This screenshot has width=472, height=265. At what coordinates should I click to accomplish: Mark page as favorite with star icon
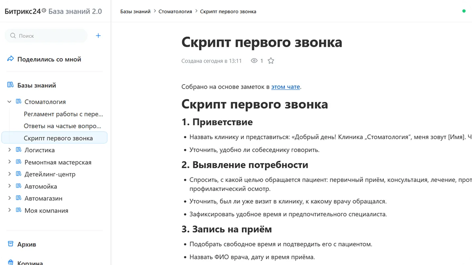click(271, 61)
